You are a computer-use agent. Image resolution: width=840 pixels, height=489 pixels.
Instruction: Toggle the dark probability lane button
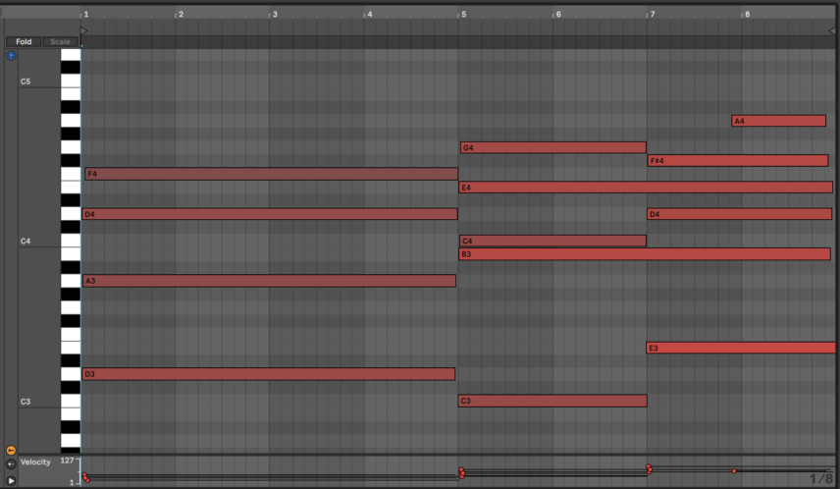click(x=11, y=464)
